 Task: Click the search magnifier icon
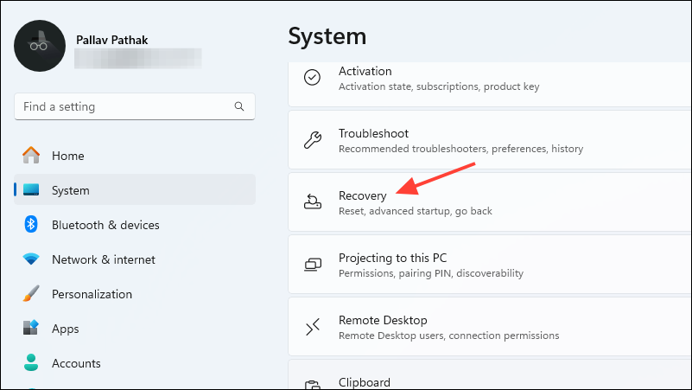tap(239, 107)
